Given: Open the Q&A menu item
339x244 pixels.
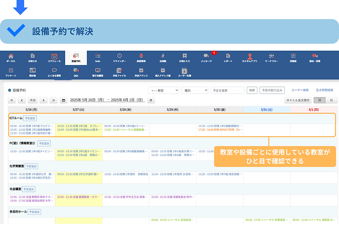Looking at the screenshot, I should (x=76, y=72).
